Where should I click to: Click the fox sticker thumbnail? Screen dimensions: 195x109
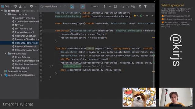coord(140,97)
